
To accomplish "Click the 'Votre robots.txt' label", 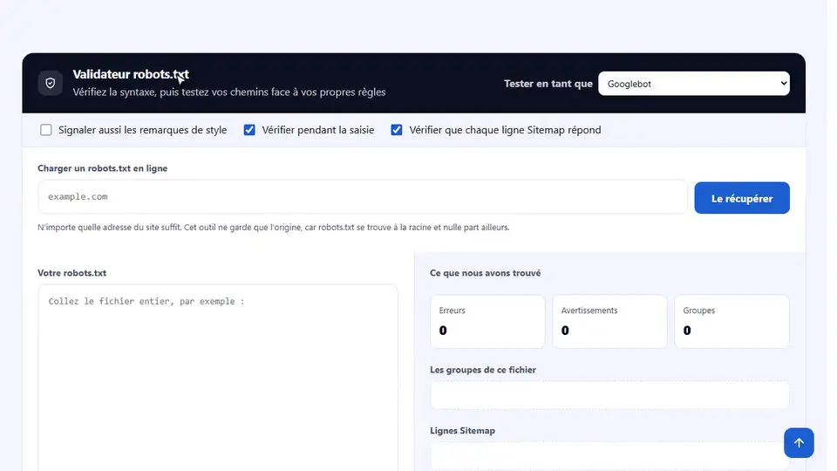I will point(72,273).
